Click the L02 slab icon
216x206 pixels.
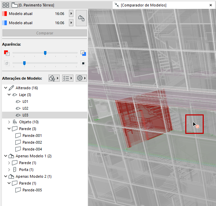tap(18, 108)
